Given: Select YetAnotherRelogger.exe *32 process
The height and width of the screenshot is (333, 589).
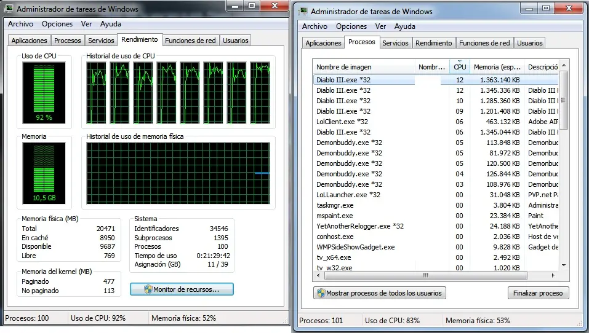Looking at the screenshot, I should click(360, 226).
